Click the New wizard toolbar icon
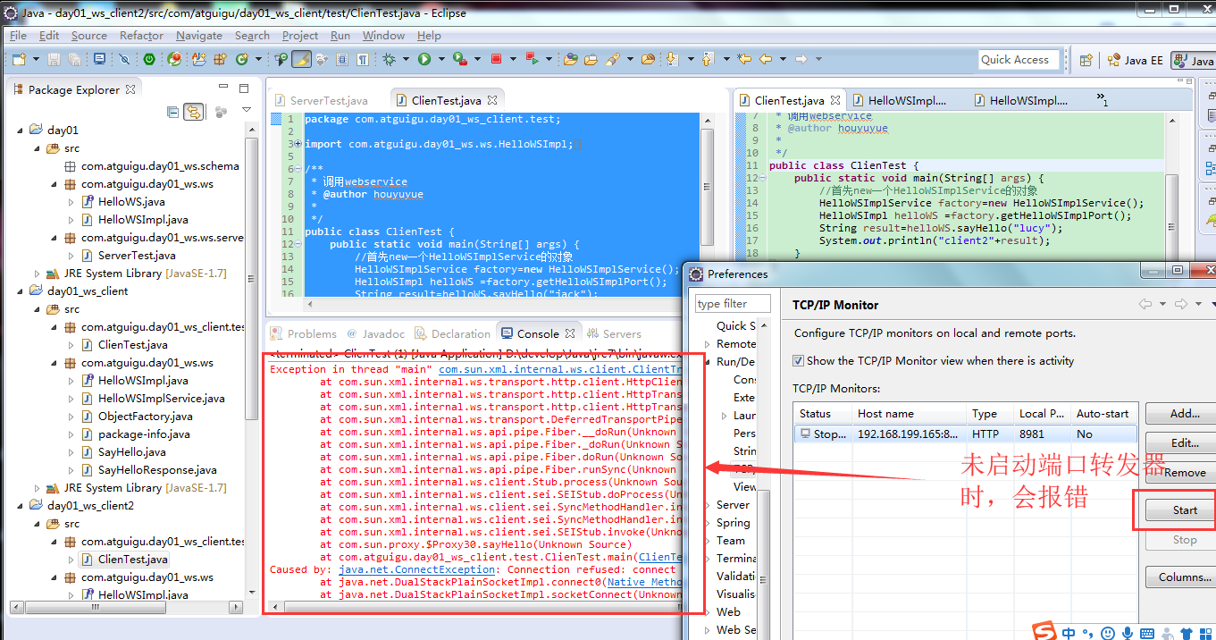The height and width of the screenshot is (640, 1216). (19, 59)
